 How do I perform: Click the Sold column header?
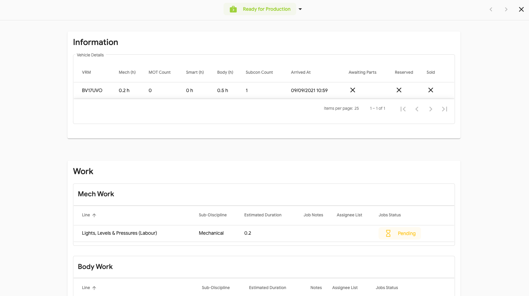(x=431, y=72)
